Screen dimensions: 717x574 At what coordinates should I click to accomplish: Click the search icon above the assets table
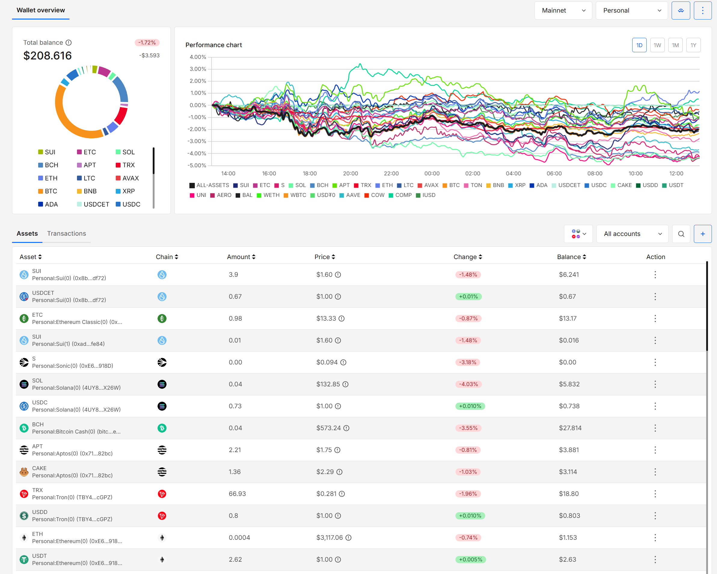681,234
